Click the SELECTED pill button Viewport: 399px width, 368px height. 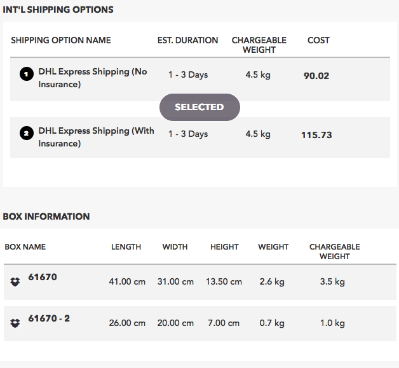coord(199,107)
